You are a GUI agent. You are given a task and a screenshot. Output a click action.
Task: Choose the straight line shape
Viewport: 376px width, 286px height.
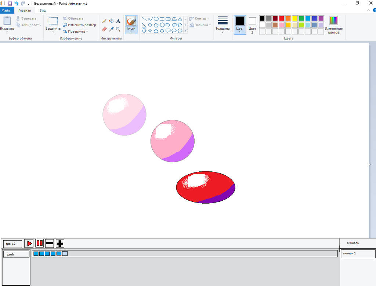(x=144, y=19)
